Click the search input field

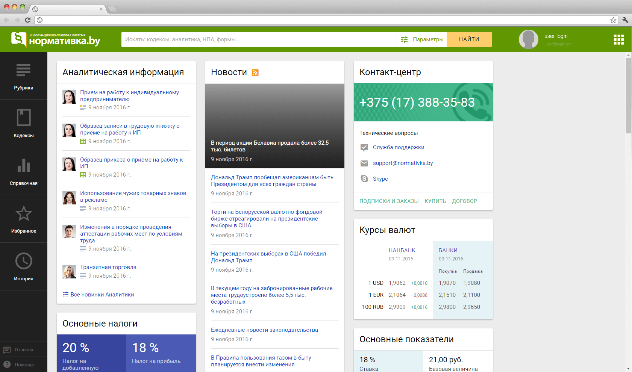pyautogui.click(x=259, y=39)
